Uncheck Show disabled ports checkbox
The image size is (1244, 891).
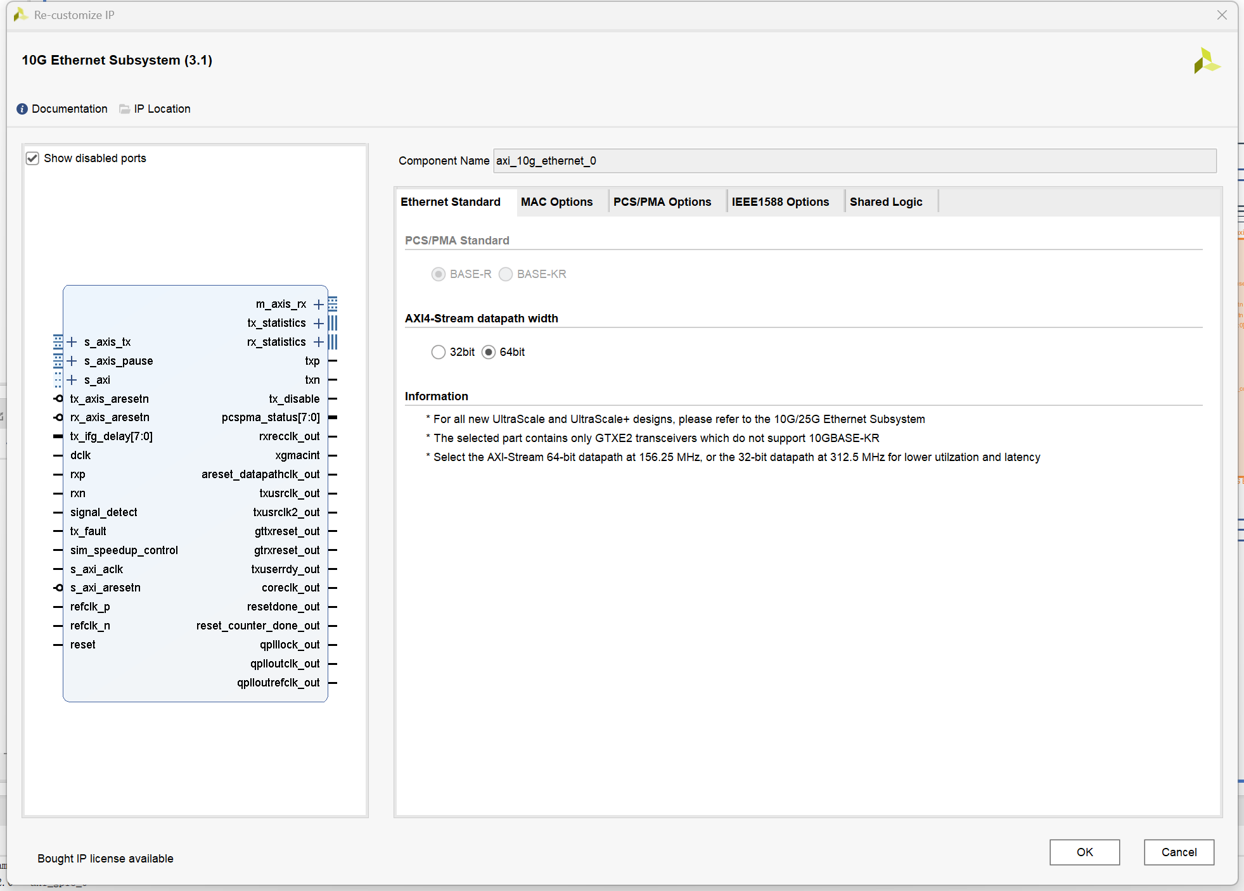pos(32,158)
